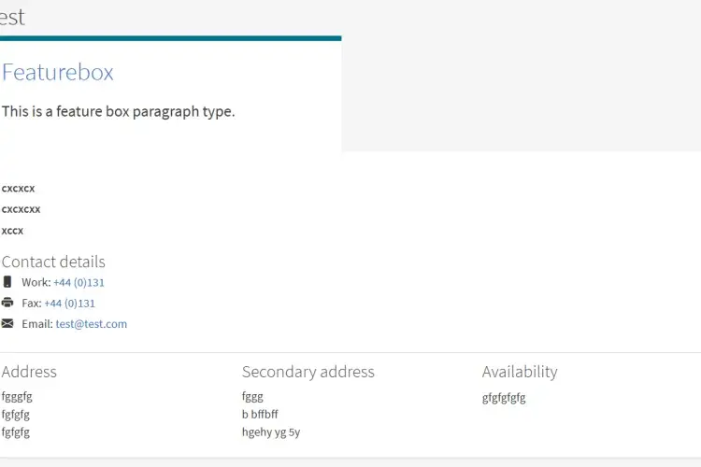Click the bold text 'xccx'
Screen dimensions: 701x467
pyautogui.click(x=13, y=231)
